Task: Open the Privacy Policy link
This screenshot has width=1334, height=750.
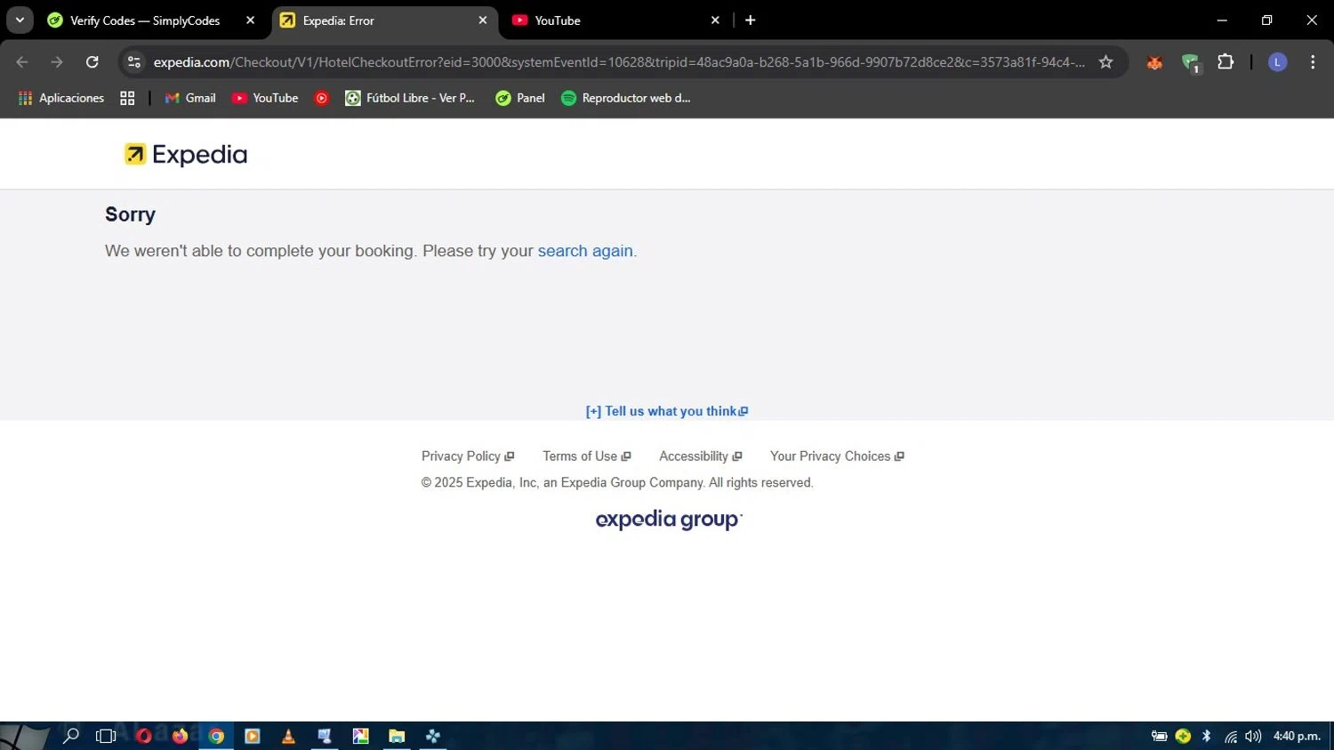Action: tap(468, 456)
